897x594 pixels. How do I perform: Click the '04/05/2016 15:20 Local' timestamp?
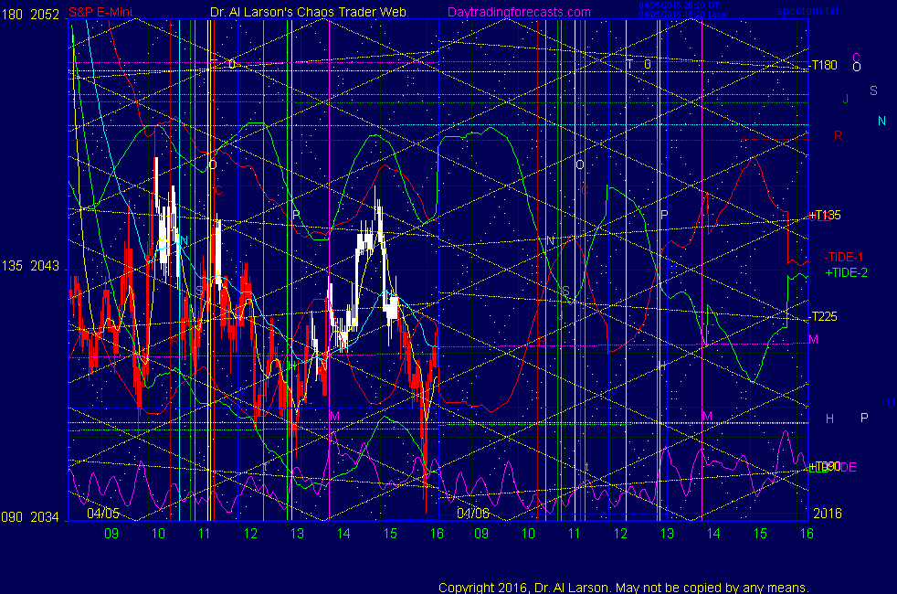click(x=683, y=15)
